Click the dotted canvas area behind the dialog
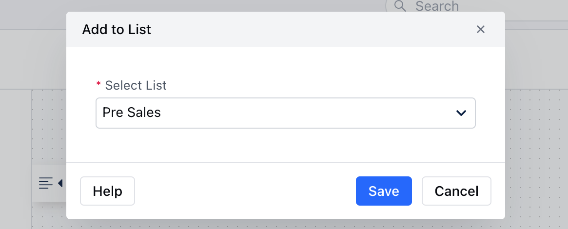 536,159
